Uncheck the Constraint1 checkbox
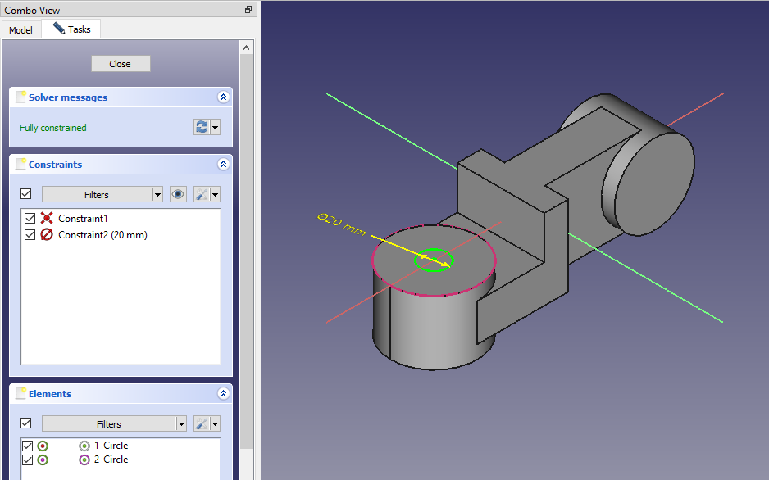The width and height of the screenshot is (769, 480). pos(30,219)
